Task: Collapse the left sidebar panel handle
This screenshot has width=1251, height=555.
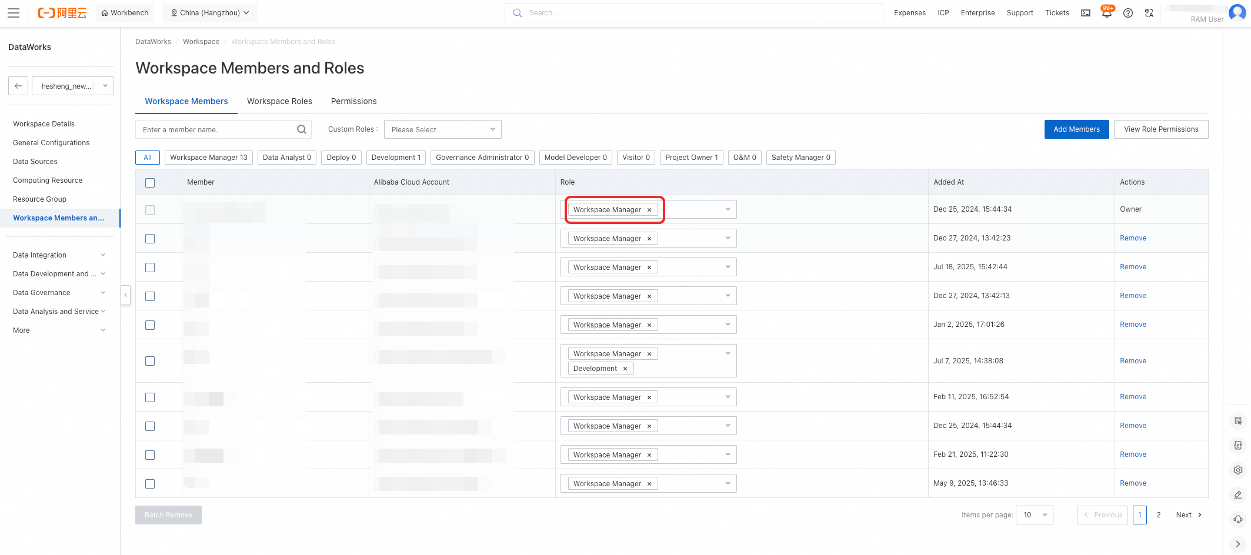Action: click(125, 295)
